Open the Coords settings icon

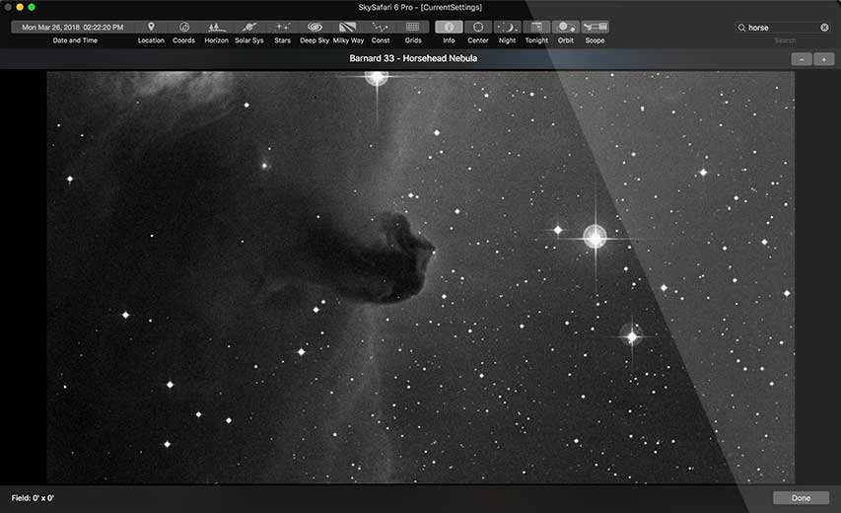(184, 27)
